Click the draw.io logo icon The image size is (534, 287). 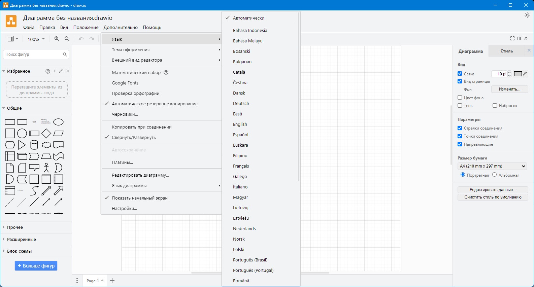[x=11, y=21]
